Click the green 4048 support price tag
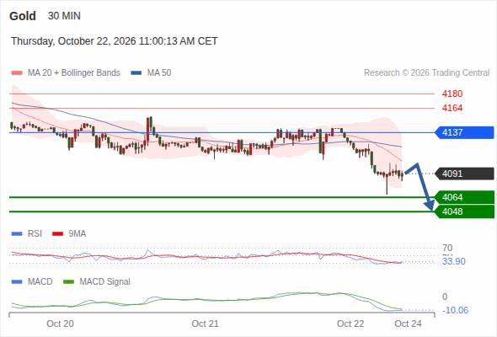Image resolution: width=497 pixels, height=337 pixels. 464,211
